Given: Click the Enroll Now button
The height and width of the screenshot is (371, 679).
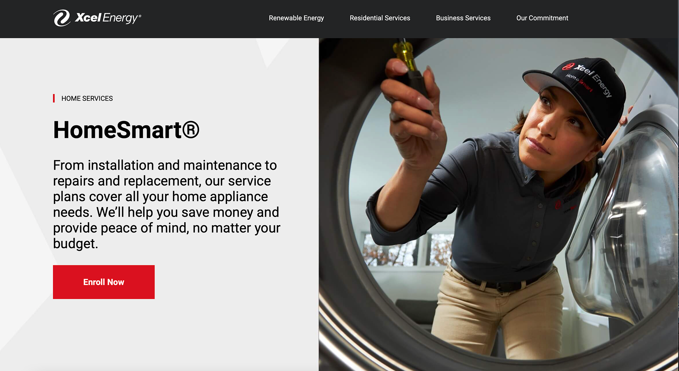Looking at the screenshot, I should coord(104,282).
